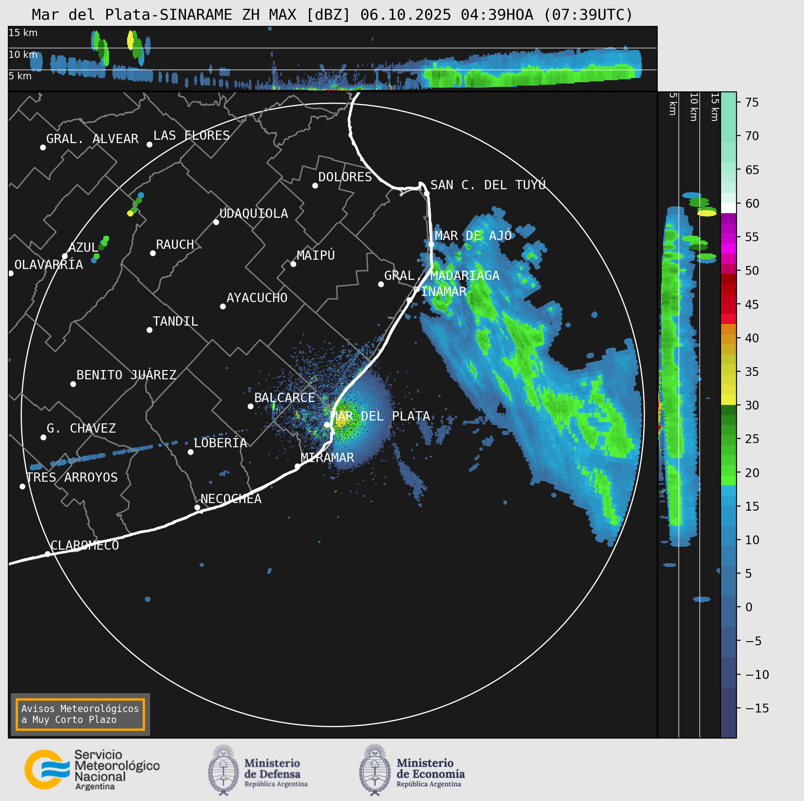Click the Olavarría city marker dot
804x801 pixels.
pyautogui.click(x=11, y=273)
